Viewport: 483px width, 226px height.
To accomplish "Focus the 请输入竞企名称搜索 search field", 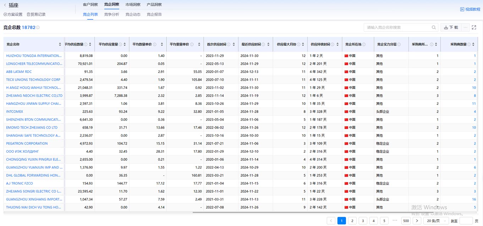I will pyautogui.click(x=397, y=27).
